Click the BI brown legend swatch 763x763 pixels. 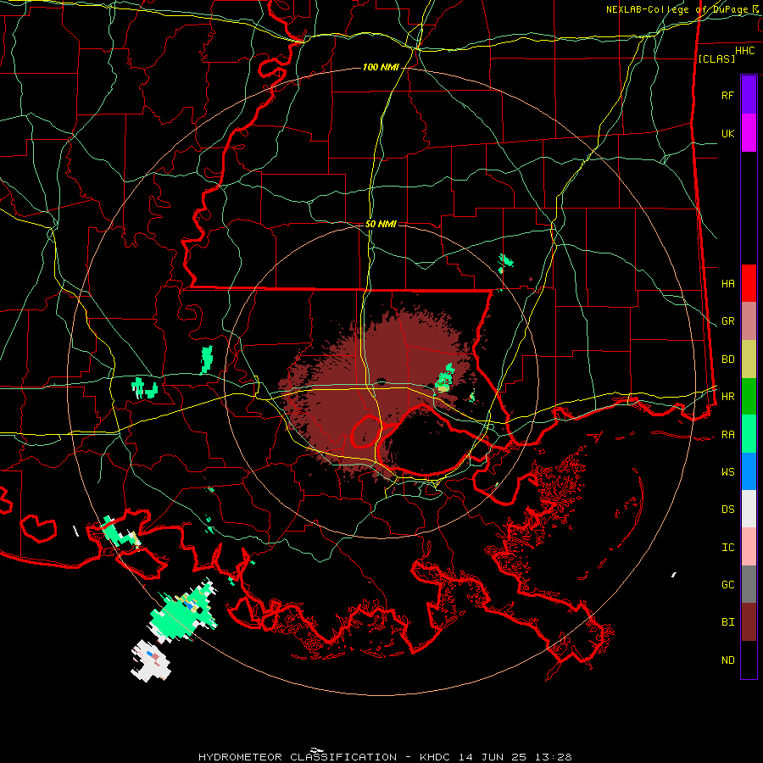(749, 622)
